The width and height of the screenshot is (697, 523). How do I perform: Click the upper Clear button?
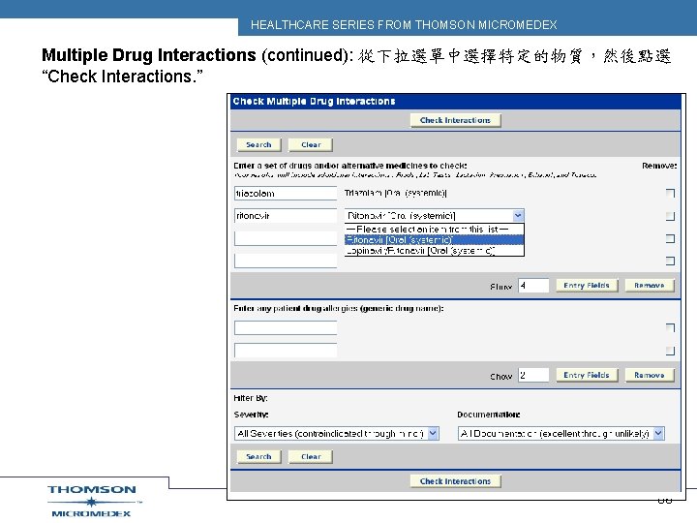coord(311,145)
